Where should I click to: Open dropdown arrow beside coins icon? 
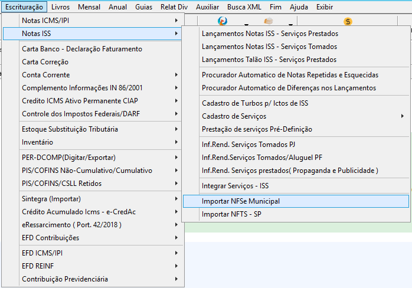tap(290, 25)
